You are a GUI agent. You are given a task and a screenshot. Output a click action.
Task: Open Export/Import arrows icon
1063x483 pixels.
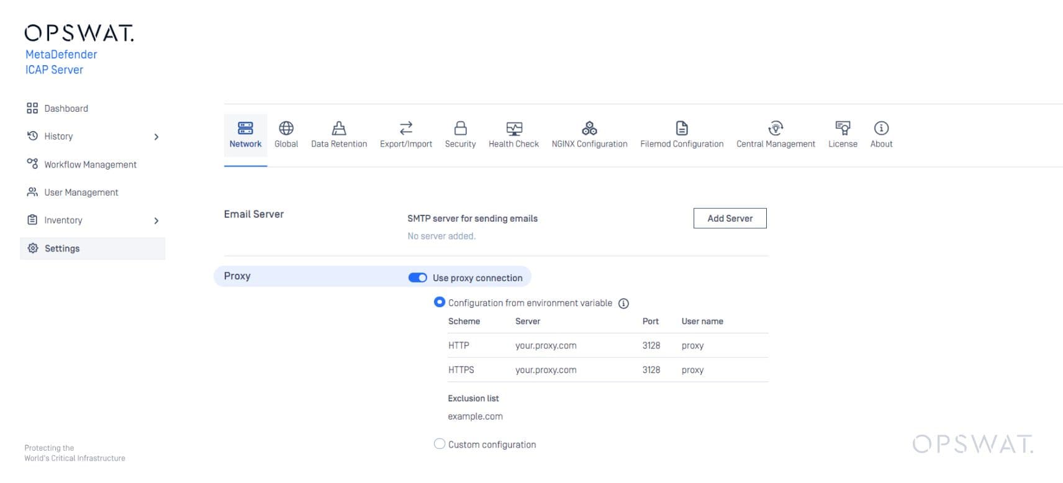[406, 128]
